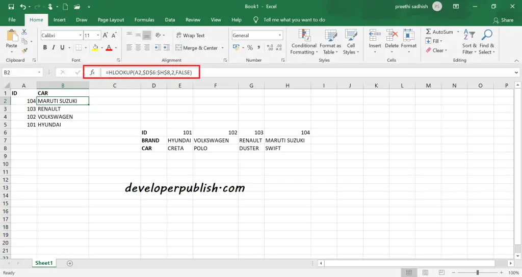Click the Format cells icon

[409, 35]
